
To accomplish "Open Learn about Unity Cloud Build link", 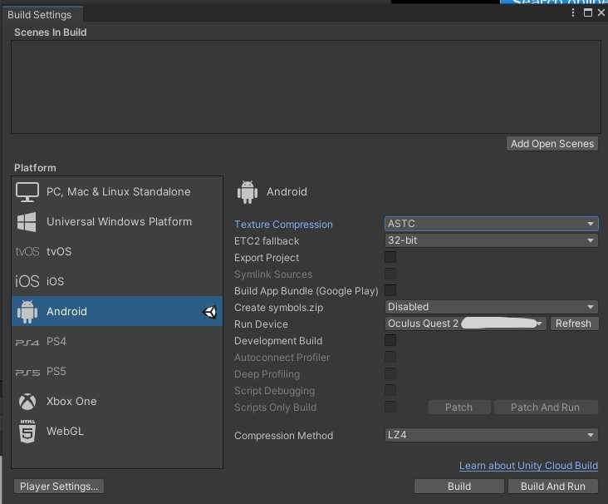I will click(x=528, y=466).
